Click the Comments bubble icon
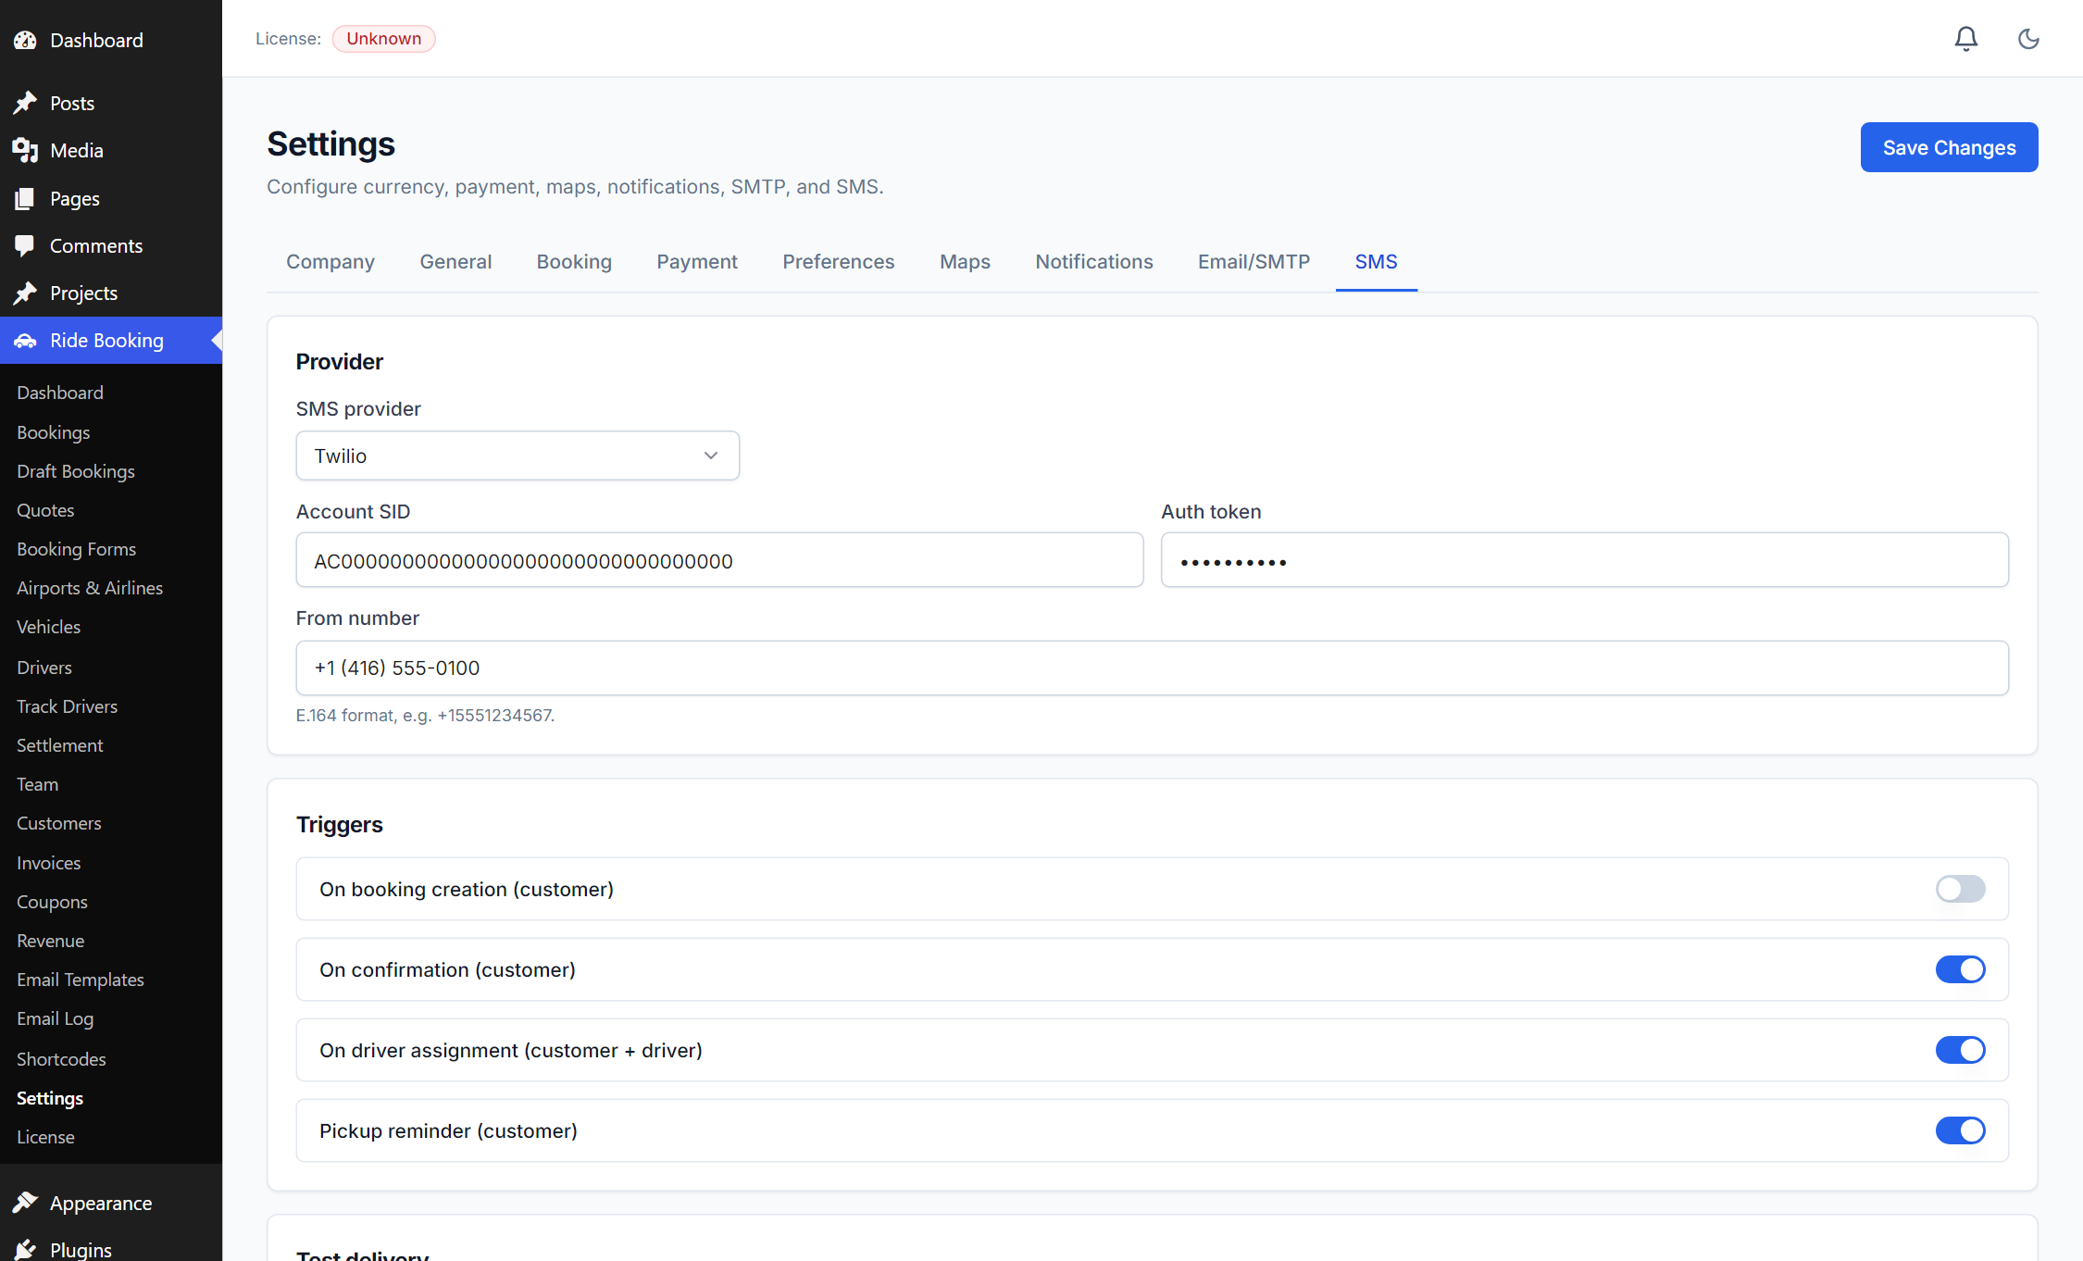 tap(25, 245)
